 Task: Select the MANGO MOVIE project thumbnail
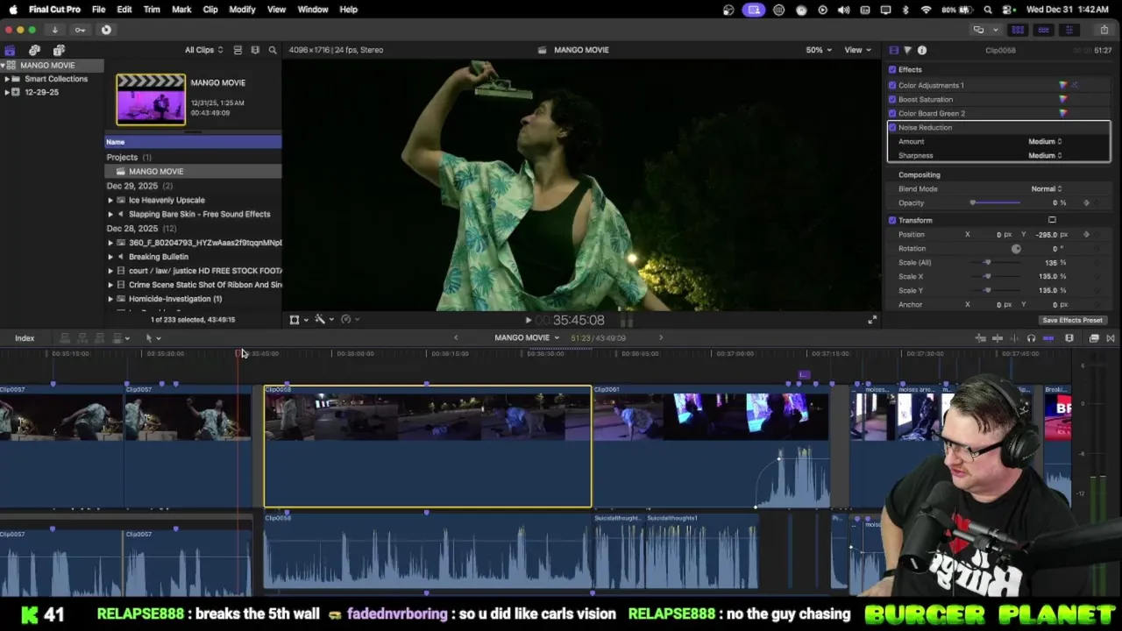[x=151, y=99]
